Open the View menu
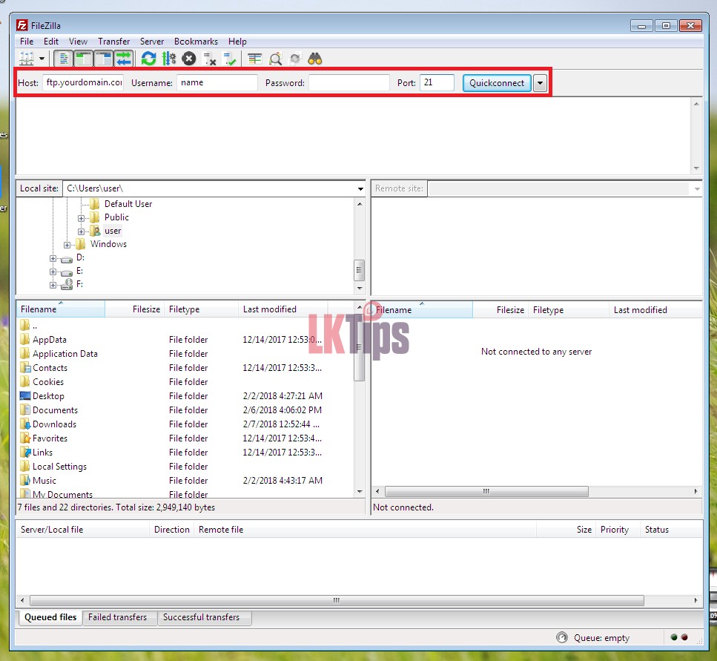 pyautogui.click(x=78, y=41)
